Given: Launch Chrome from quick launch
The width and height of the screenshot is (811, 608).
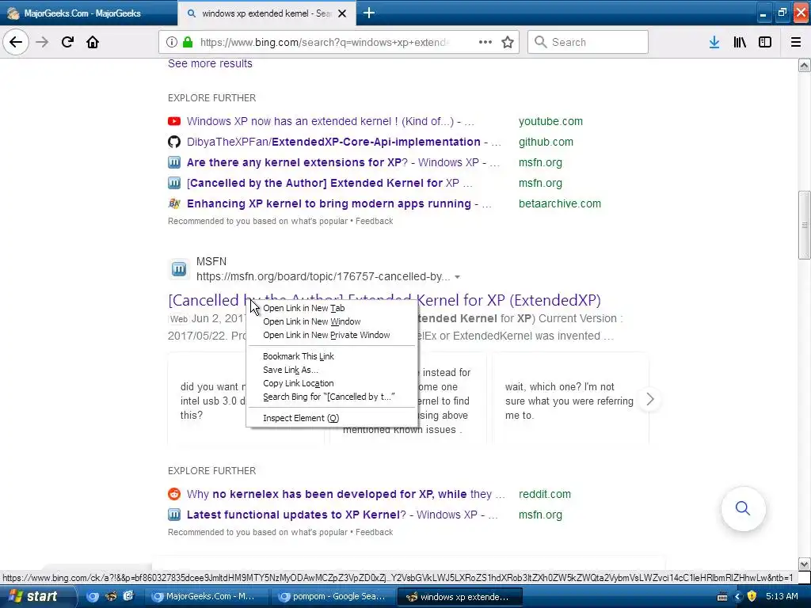Looking at the screenshot, I should 93,596.
